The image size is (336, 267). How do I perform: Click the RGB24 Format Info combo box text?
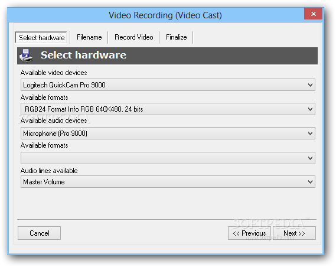(84, 109)
